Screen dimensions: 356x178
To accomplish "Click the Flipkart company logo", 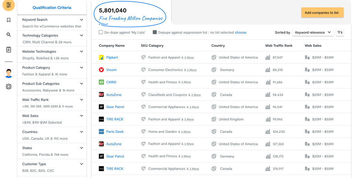I will 101,57.
